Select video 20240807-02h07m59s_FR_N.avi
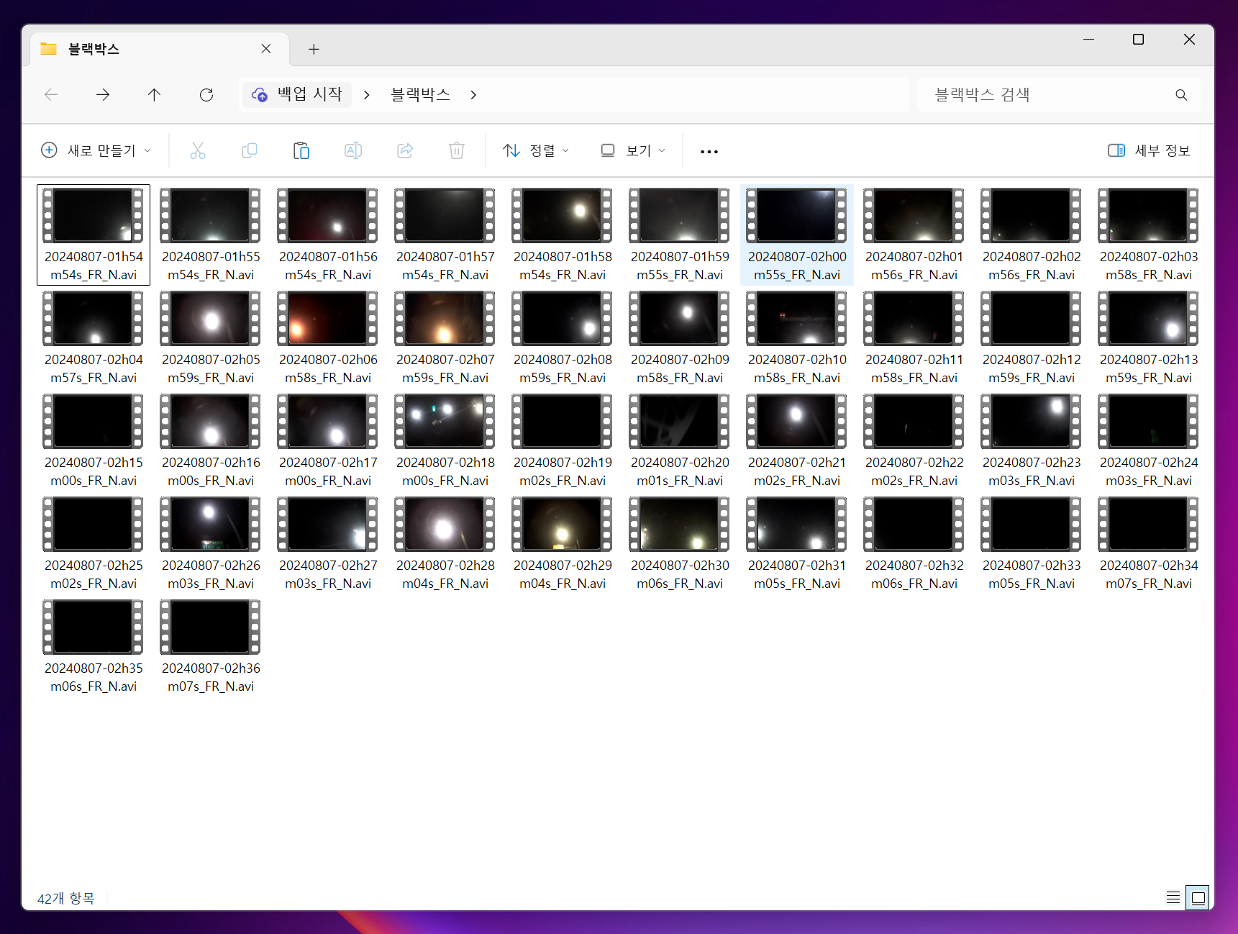This screenshot has width=1238, height=934. click(x=445, y=337)
